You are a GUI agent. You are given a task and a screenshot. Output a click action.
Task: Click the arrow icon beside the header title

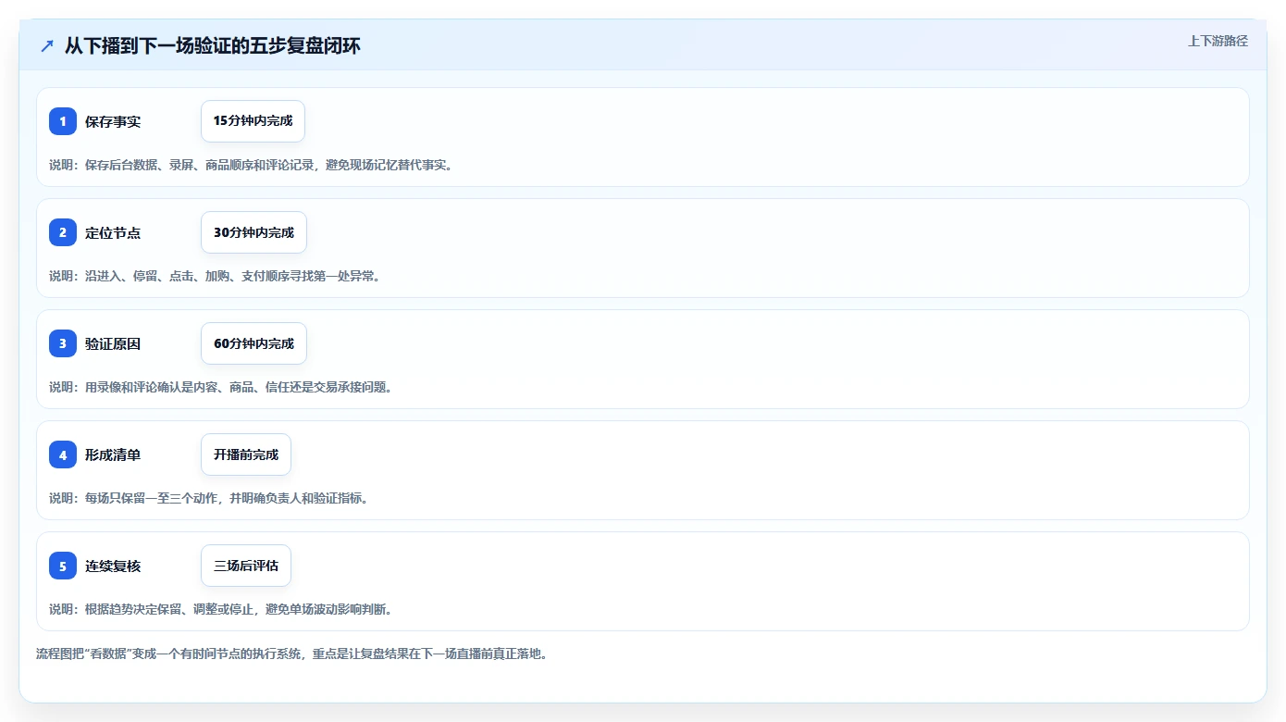pyautogui.click(x=46, y=46)
